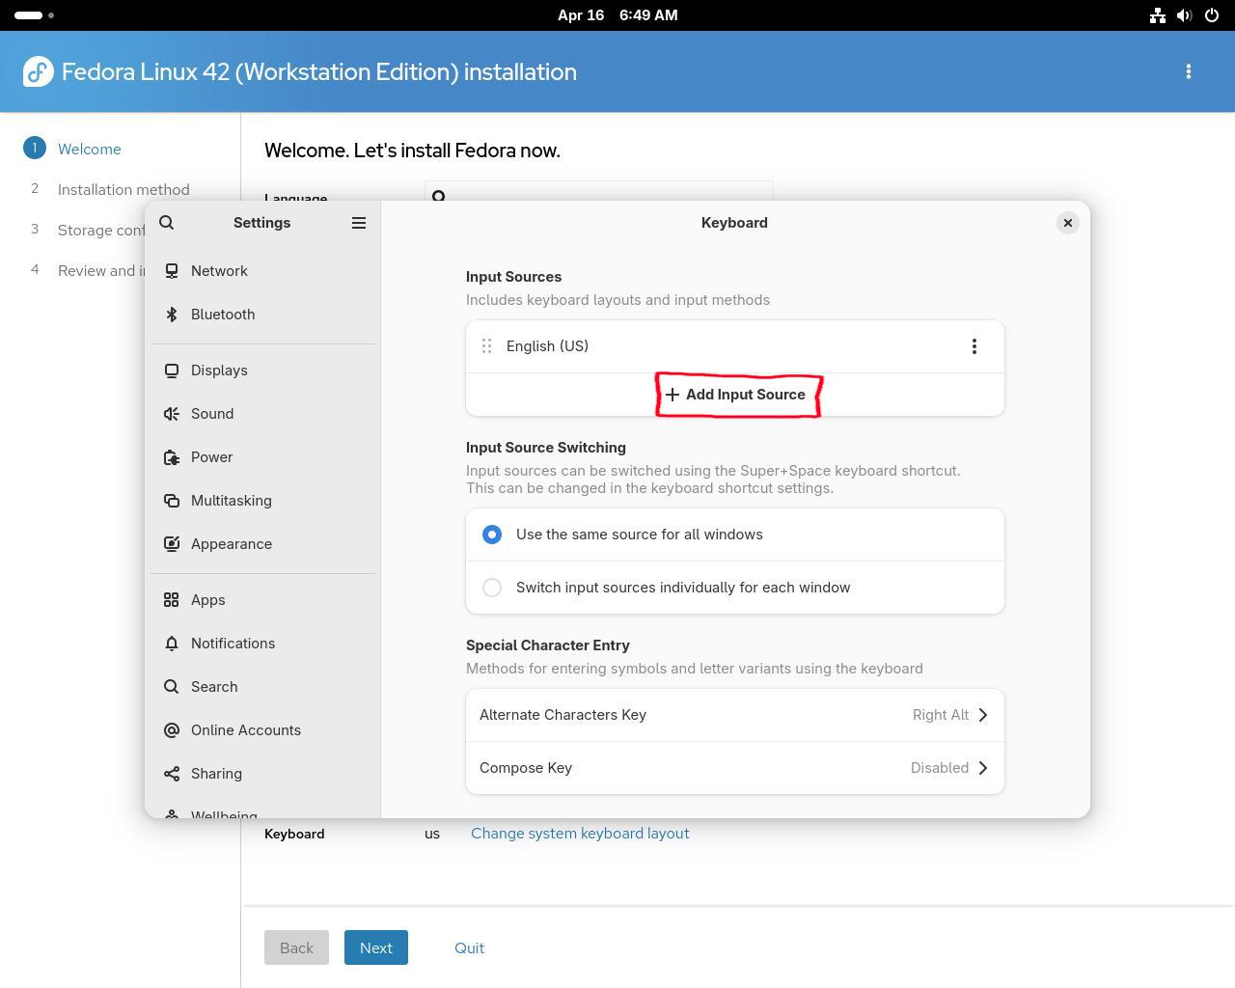Click the Multitasking icon in sidebar
The image size is (1235, 988).
[x=172, y=501]
